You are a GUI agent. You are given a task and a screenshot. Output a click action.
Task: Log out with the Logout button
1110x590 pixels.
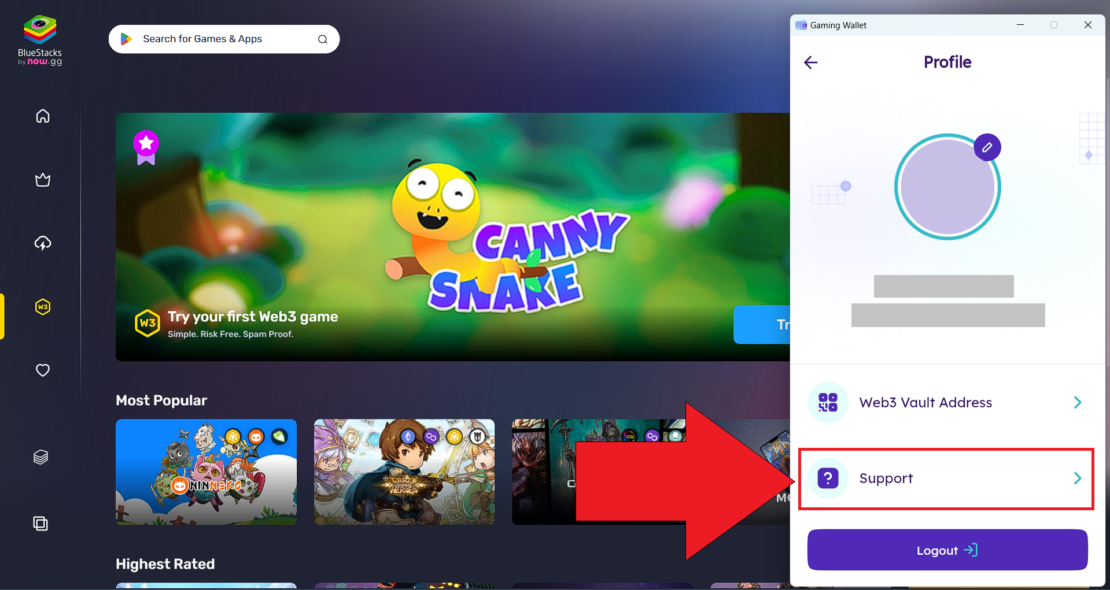pos(947,550)
